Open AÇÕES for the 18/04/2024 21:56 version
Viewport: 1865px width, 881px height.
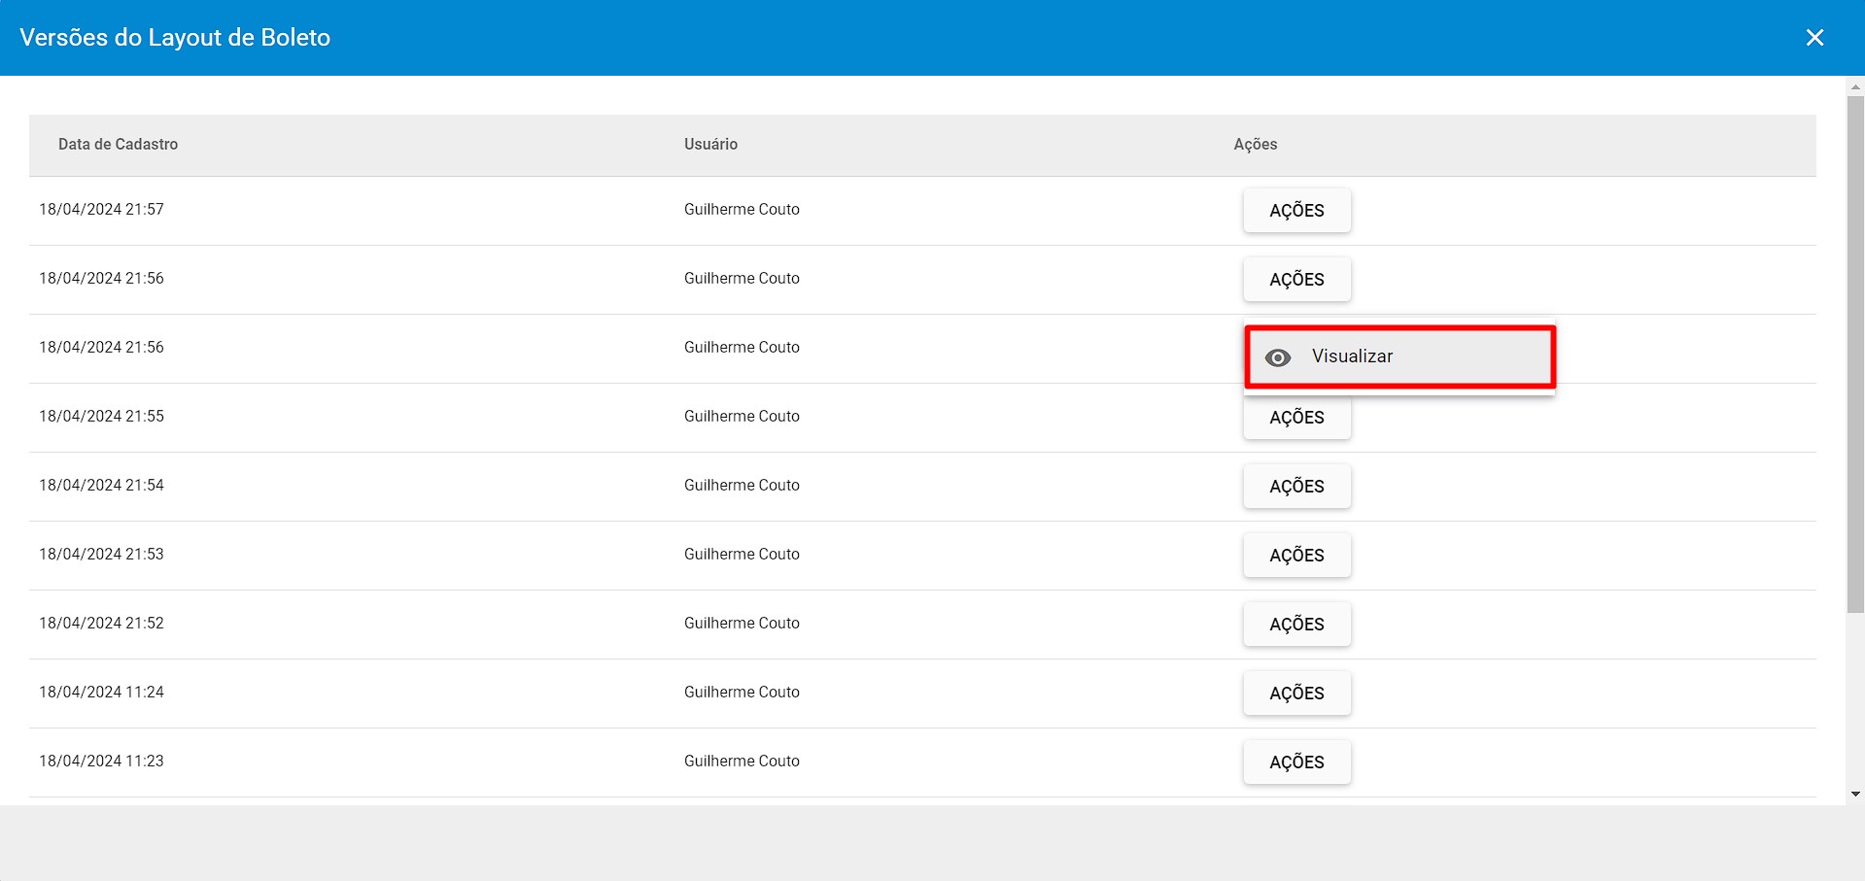coord(1296,279)
